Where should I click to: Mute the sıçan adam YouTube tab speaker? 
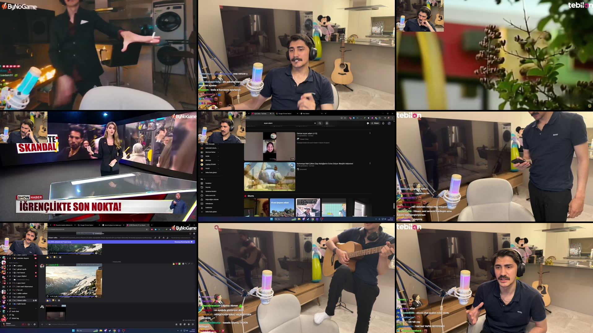271,113
